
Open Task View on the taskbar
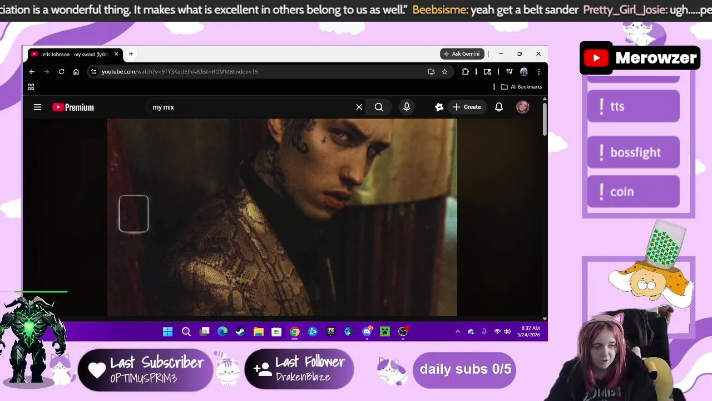[205, 332]
